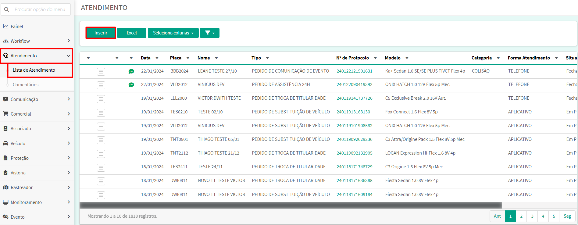Click the search magnifier icon
578x225 pixels.
(x=7, y=9)
